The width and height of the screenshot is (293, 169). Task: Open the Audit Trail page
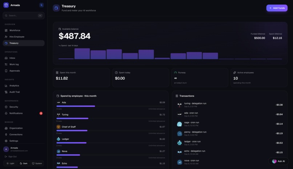tap(24, 92)
